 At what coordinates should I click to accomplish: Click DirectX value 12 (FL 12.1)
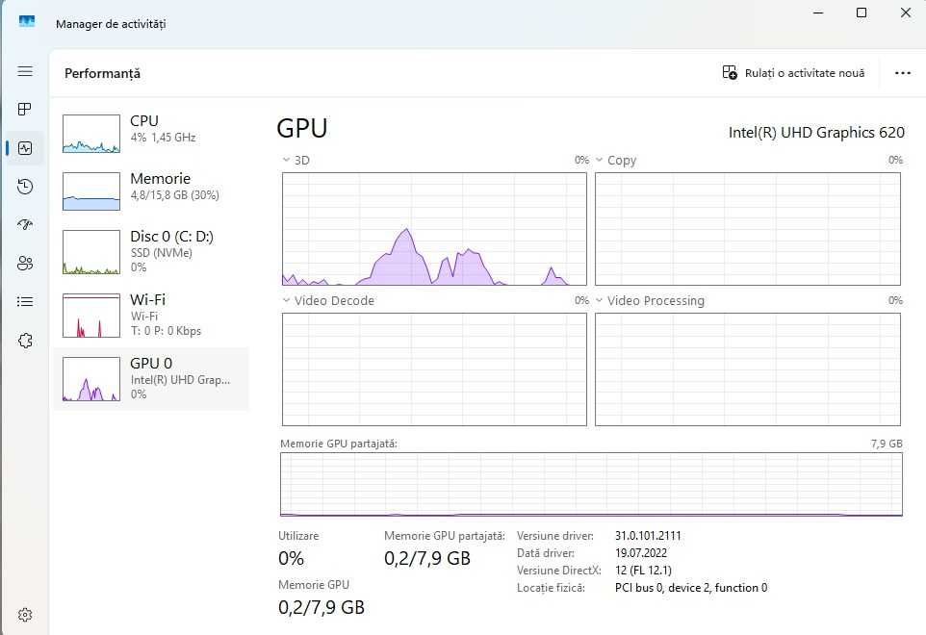pyautogui.click(x=643, y=571)
